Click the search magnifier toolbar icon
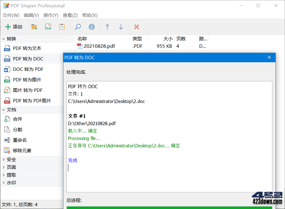The width and height of the screenshot is (285, 209). point(77,27)
